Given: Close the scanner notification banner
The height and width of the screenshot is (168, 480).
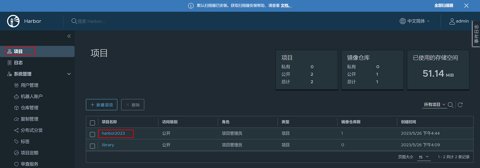Looking at the screenshot, I should 466,6.
